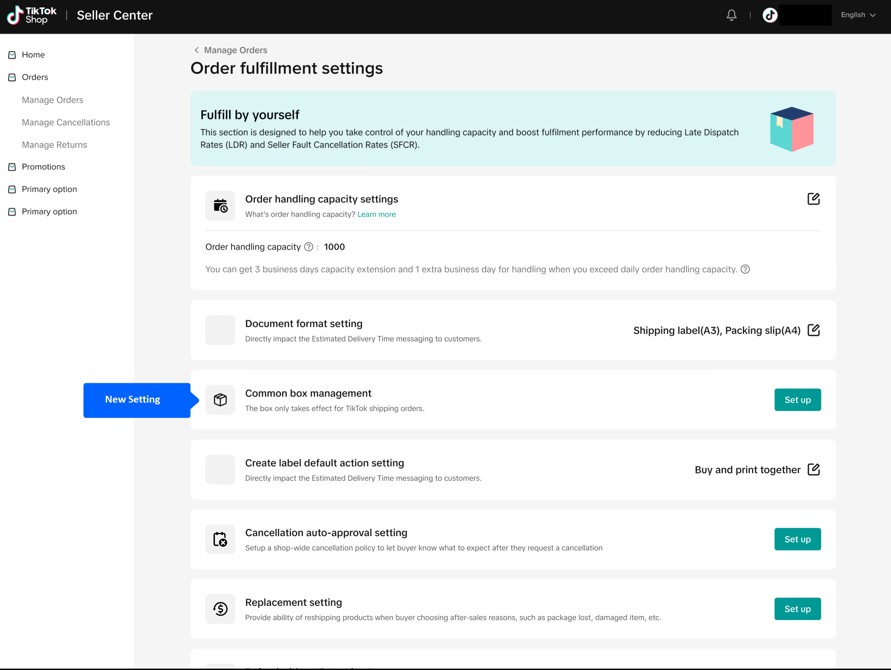
Task: Click the Common box management icon
Action: pos(220,400)
